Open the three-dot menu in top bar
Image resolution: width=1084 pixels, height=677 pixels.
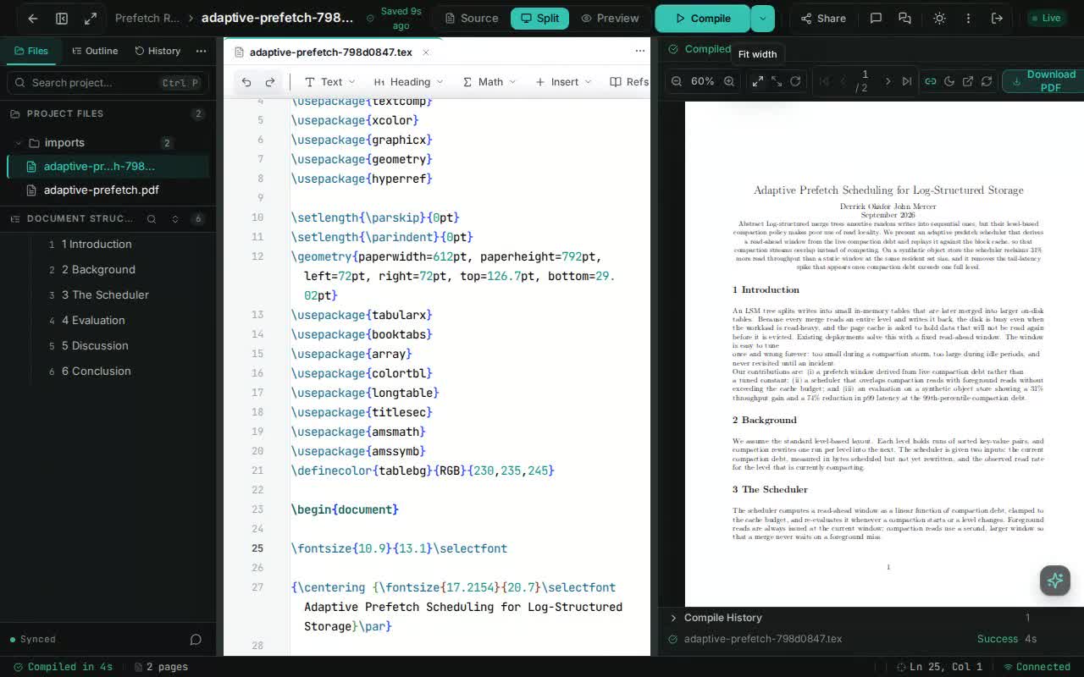pos(968,18)
